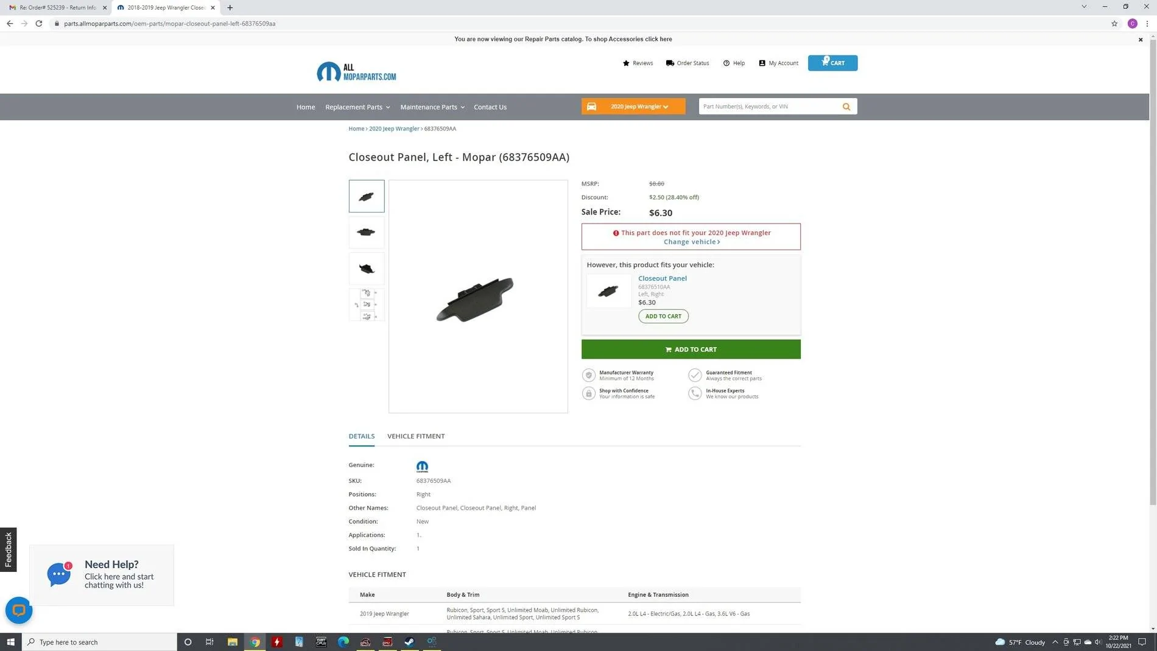Click the 2020 Jeep Wrangler breadcrumb
The width and height of the screenshot is (1157, 651).
coord(394,128)
